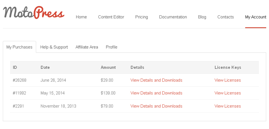Click the Amount column header
The image size is (269, 129).
click(108, 67)
